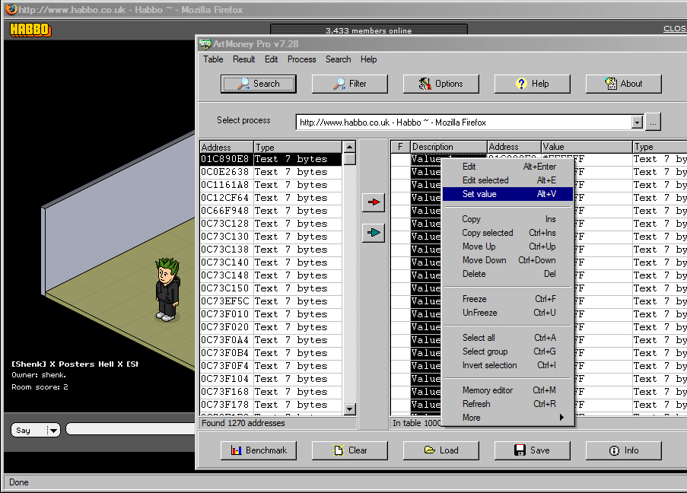Screen dimensions: 687x493
Task: Click the Firefox icon in title bar
Action: click(x=11, y=9)
